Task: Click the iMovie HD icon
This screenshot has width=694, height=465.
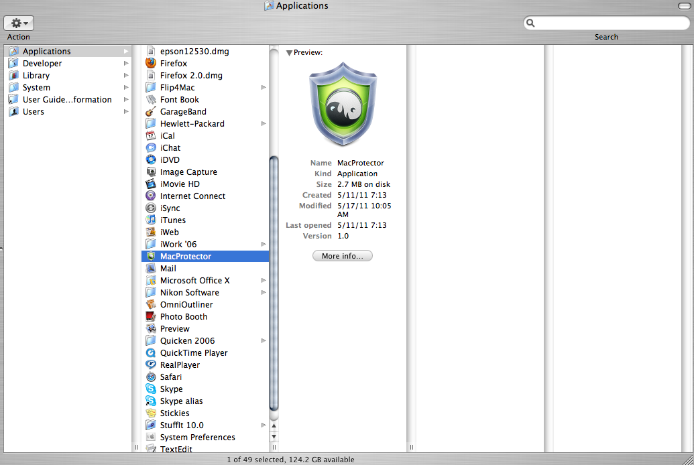Action: point(151,184)
